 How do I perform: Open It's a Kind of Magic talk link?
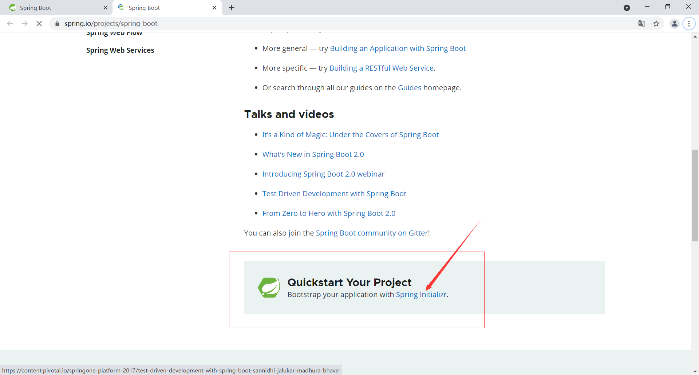point(350,135)
